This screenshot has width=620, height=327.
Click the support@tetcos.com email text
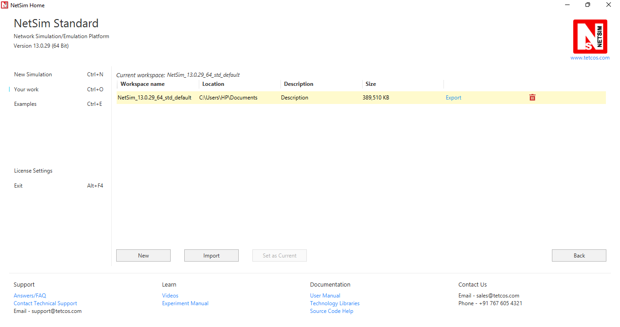click(57, 311)
